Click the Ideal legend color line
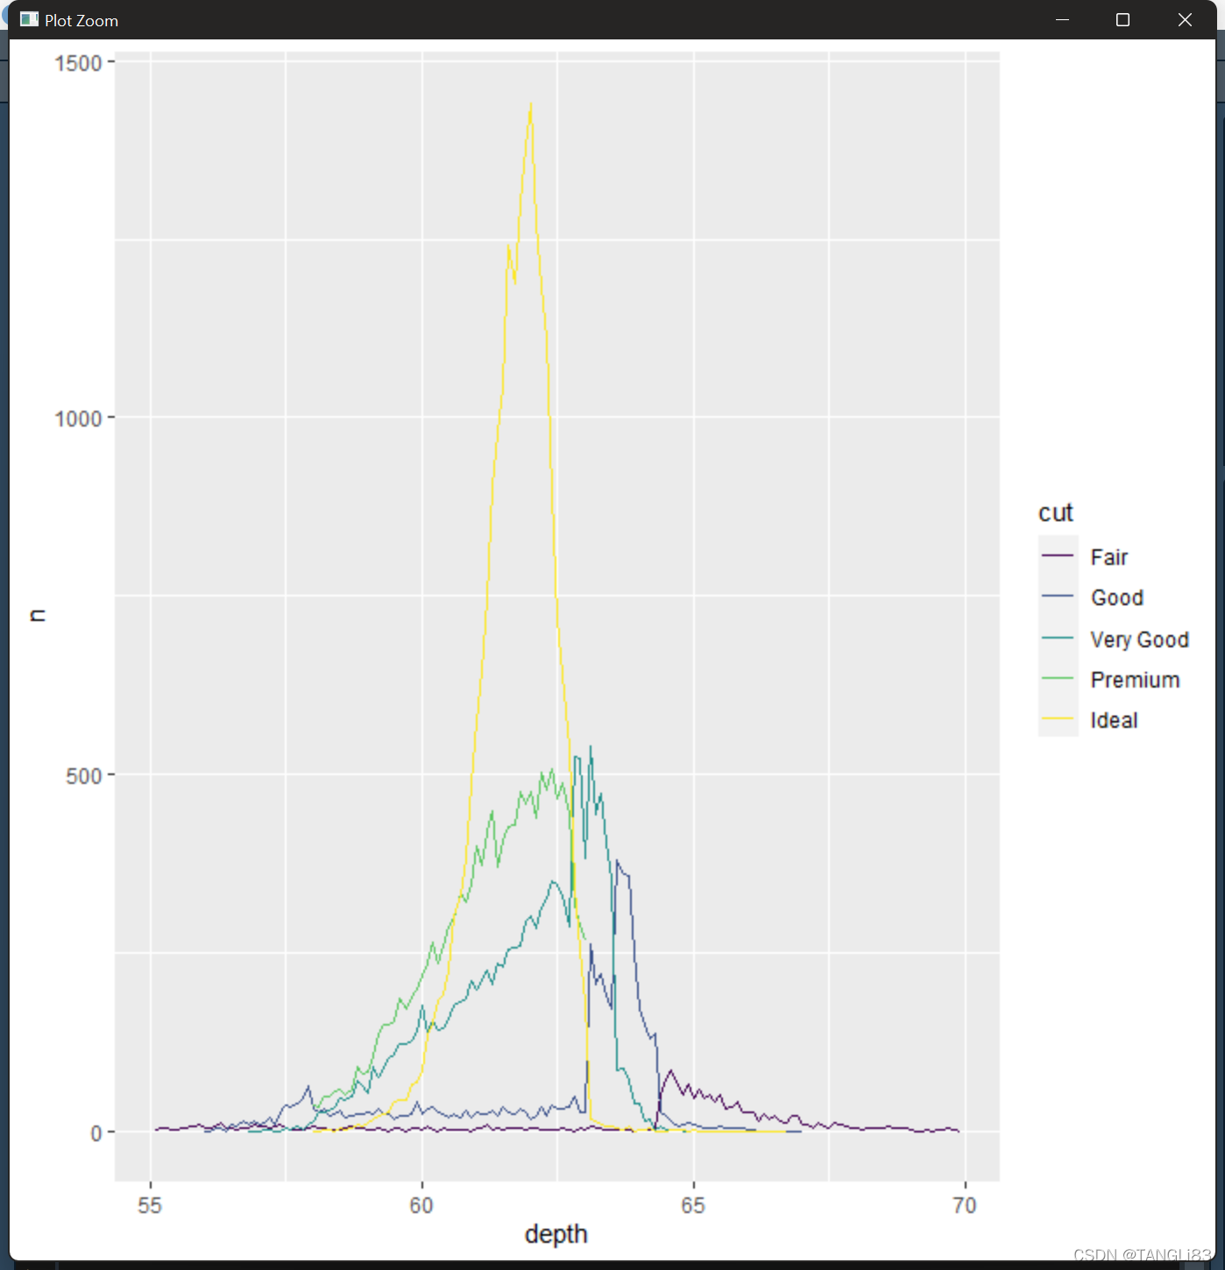This screenshot has height=1270, width=1225. (1058, 718)
